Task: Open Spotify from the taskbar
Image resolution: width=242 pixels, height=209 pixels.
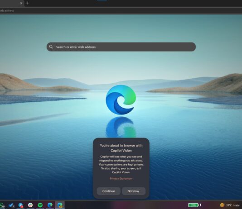Action: click(x=40, y=205)
